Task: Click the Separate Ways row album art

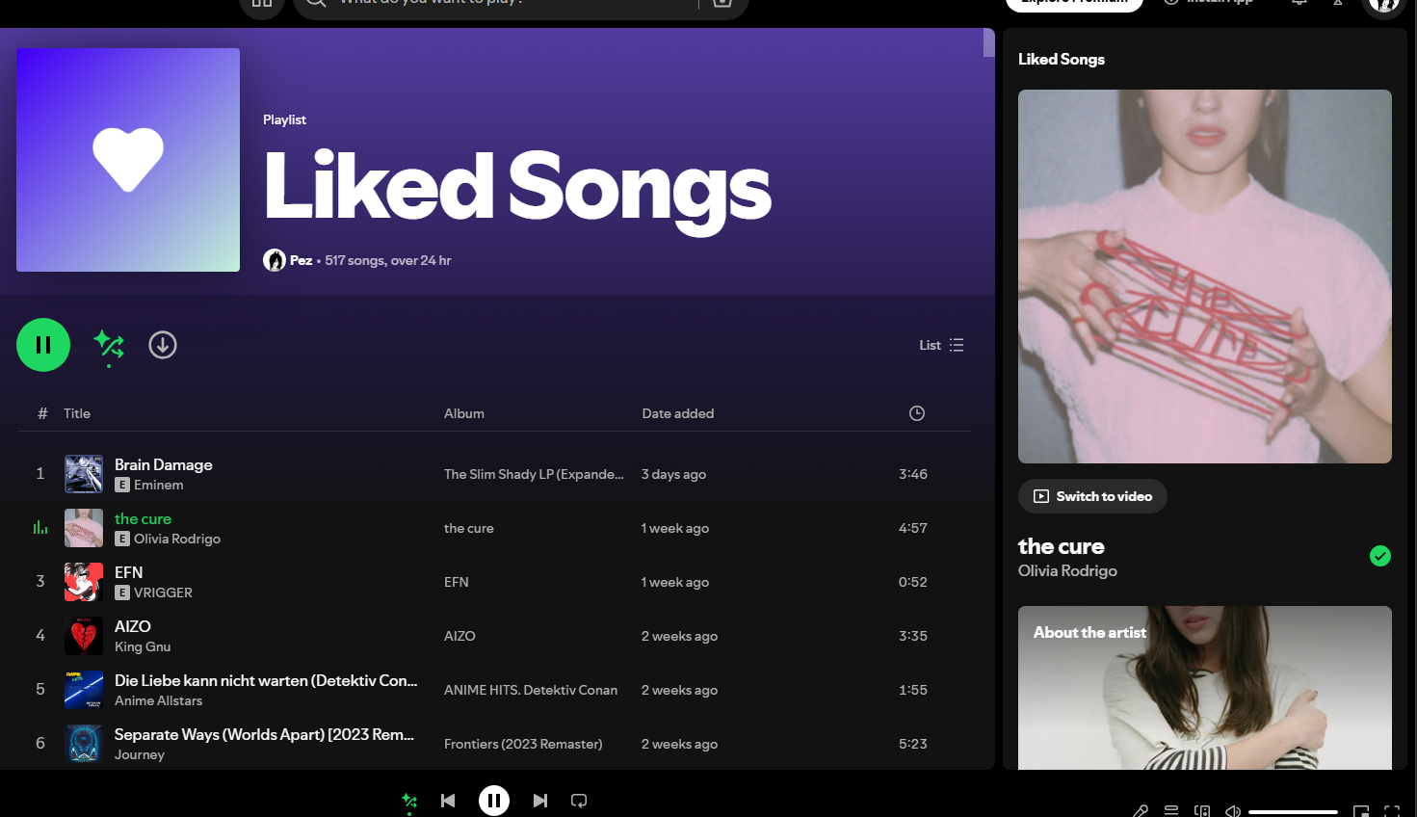Action: (84, 744)
